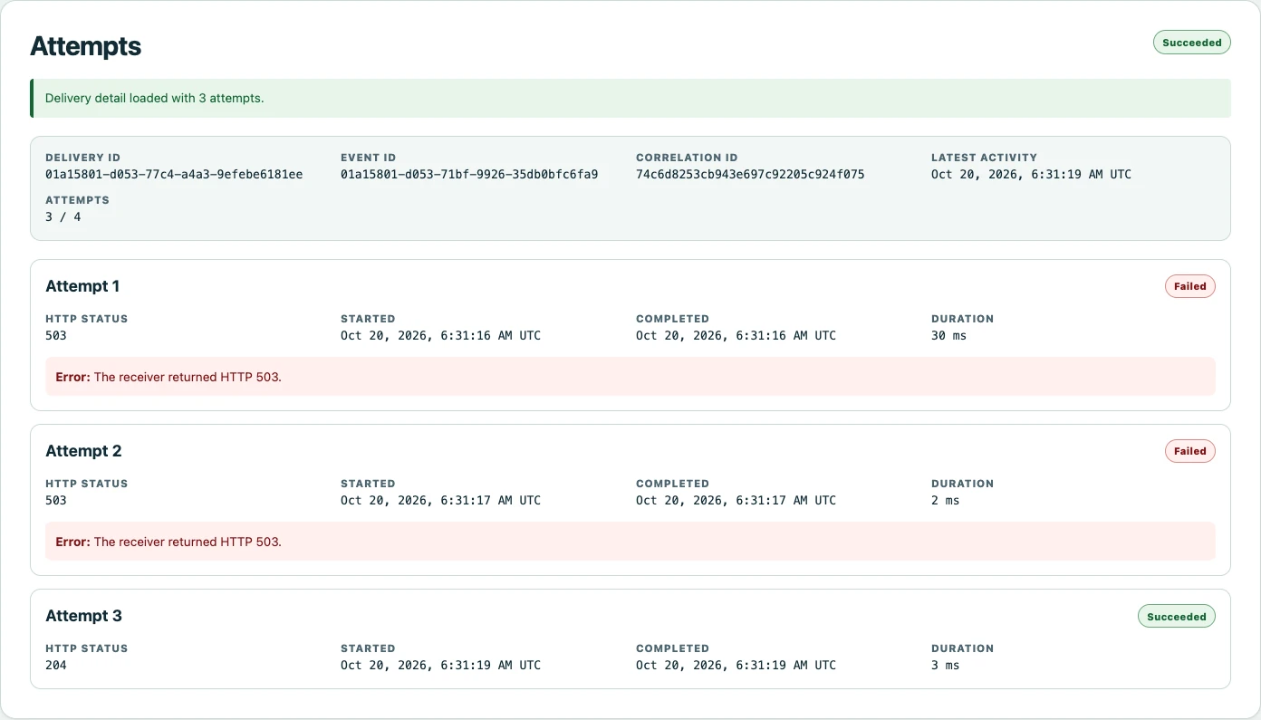Click HTTP status "204" in Attempt 3
The width and height of the screenshot is (1261, 720).
(x=56, y=665)
